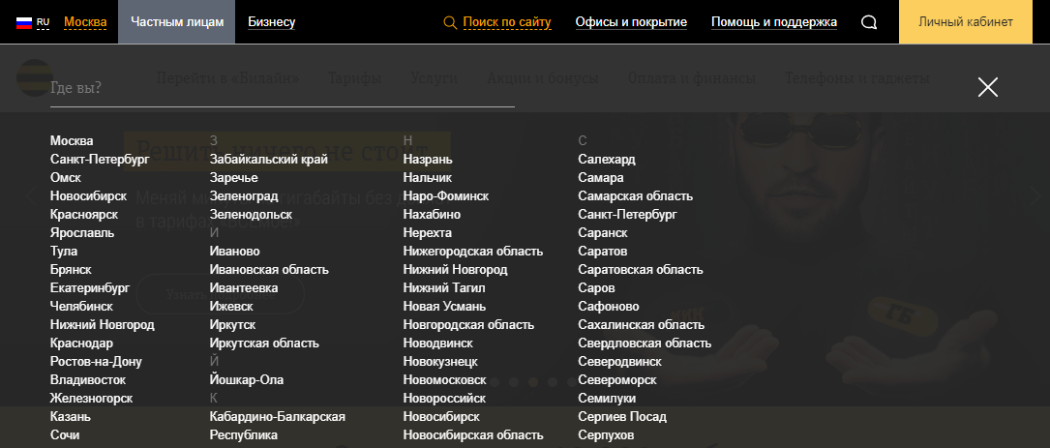Choose Новокузнецк city
Viewport: 1050px width, 448px height.
click(440, 362)
